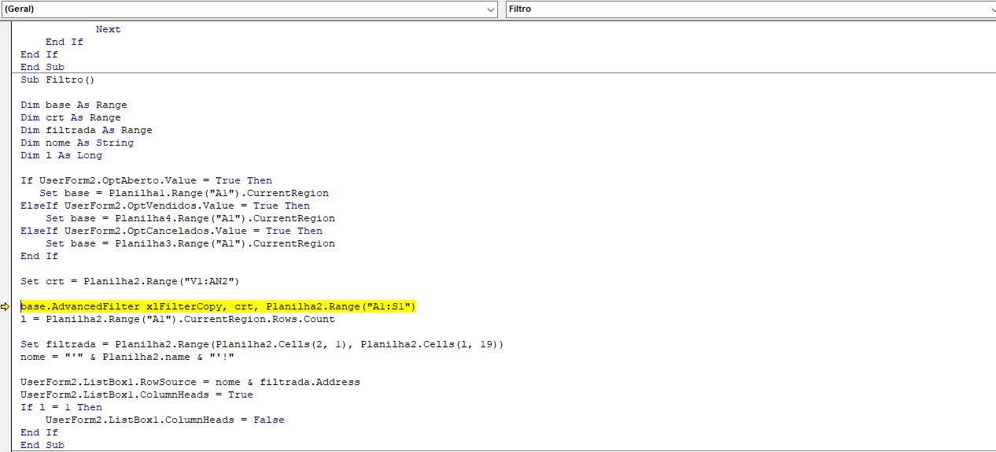Open the (Geral) object dropdown
996x452 pixels.
[x=249, y=9]
